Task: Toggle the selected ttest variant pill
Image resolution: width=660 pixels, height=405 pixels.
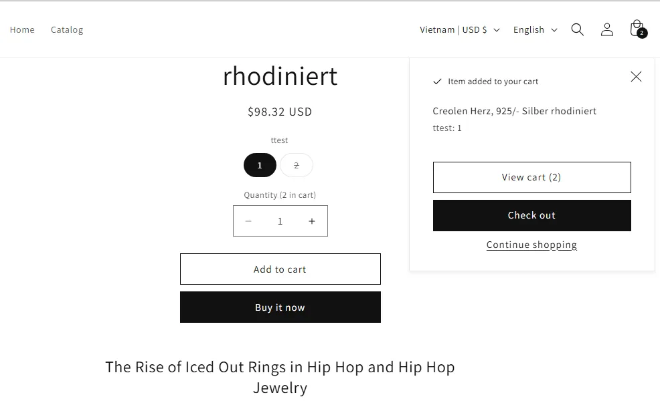Action: (x=260, y=165)
